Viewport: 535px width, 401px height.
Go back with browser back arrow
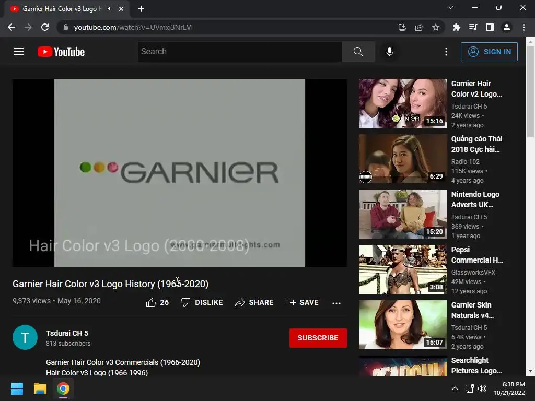tap(11, 27)
